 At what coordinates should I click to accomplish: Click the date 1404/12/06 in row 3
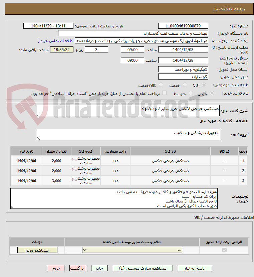(x=26, y=181)
